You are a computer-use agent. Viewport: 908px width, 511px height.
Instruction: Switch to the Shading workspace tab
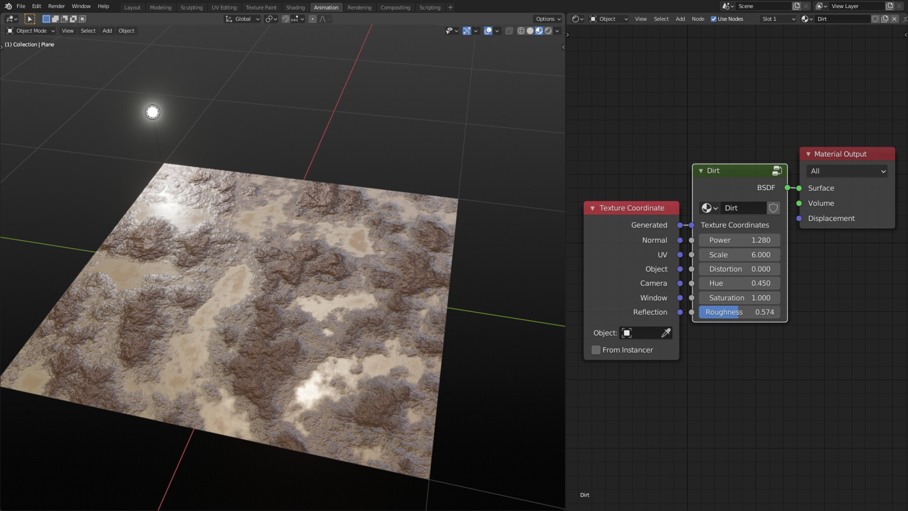295,7
